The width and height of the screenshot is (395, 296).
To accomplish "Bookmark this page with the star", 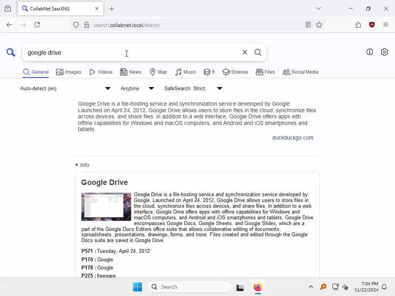I will tap(319, 25).
